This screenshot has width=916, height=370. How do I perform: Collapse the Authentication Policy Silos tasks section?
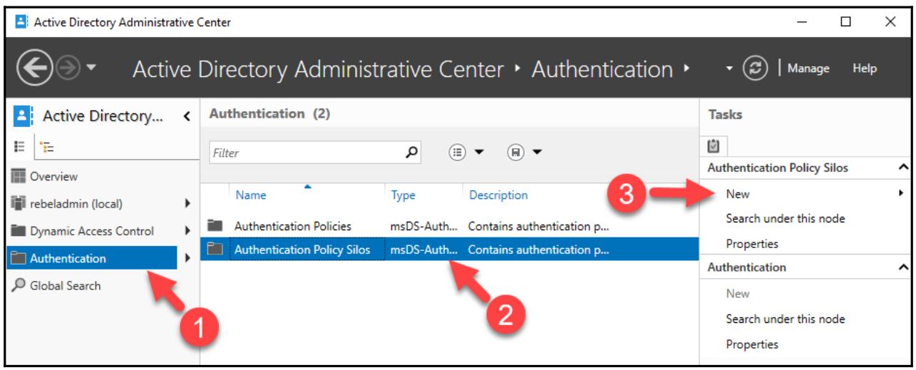click(x=904, y=168)
